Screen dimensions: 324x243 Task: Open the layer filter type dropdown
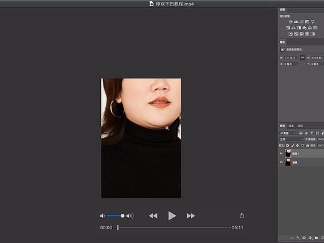(x=288, y=133)
